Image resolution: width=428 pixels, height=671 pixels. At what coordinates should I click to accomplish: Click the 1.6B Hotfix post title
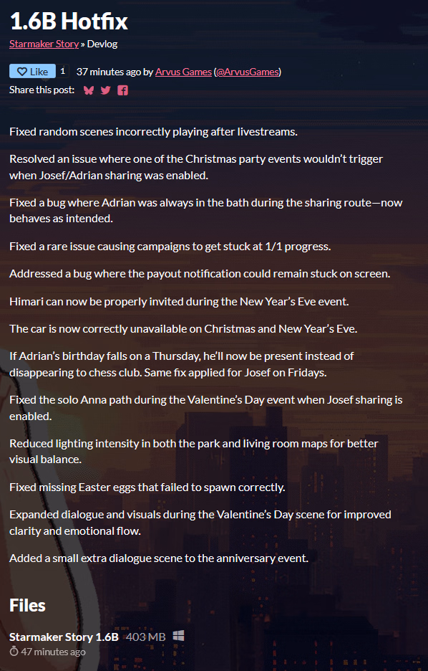[x=69, y=21]
